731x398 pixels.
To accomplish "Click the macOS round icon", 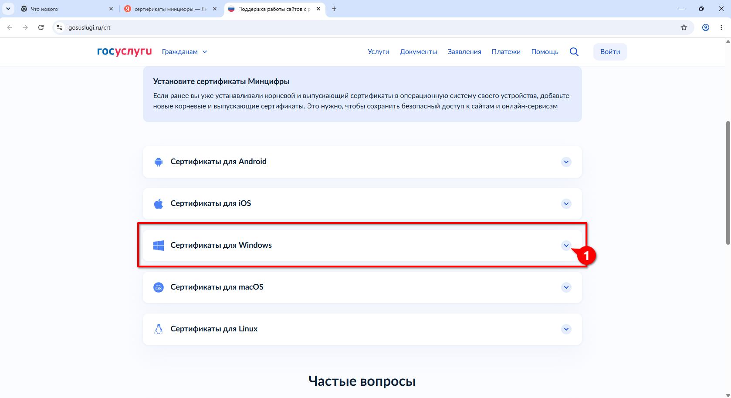I will (x=159, y=287).
